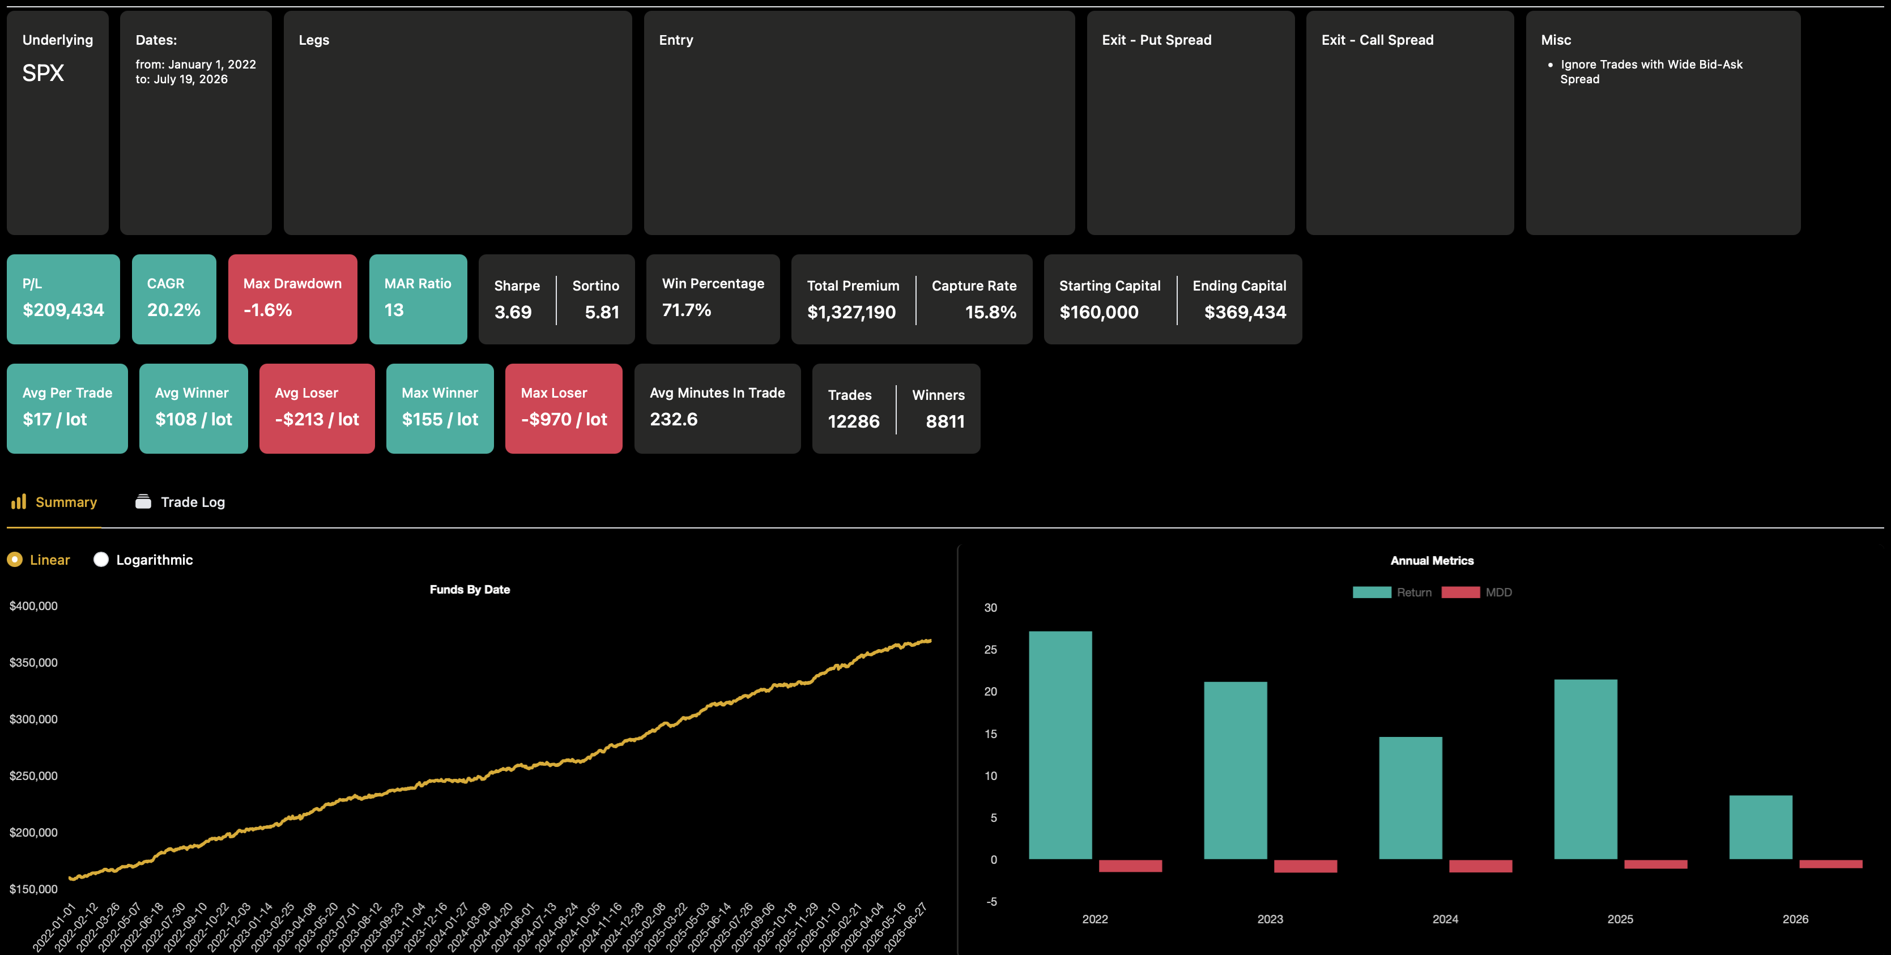1891x955 pixels.
Task: Click the Trade Log icon
Action: 143,501
